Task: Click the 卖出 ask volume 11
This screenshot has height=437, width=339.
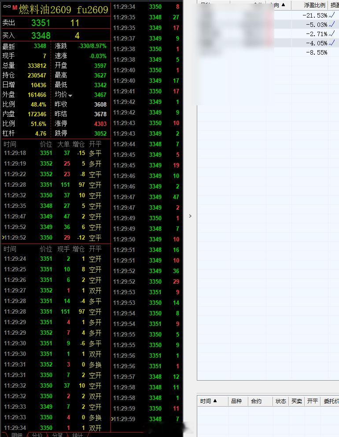Action: [75, 23]
